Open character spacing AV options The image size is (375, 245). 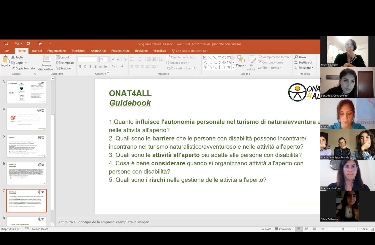pyautogui.click(x=107, y=66)
